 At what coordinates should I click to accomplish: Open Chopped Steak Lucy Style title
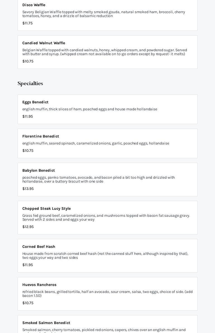coord(46,209)
